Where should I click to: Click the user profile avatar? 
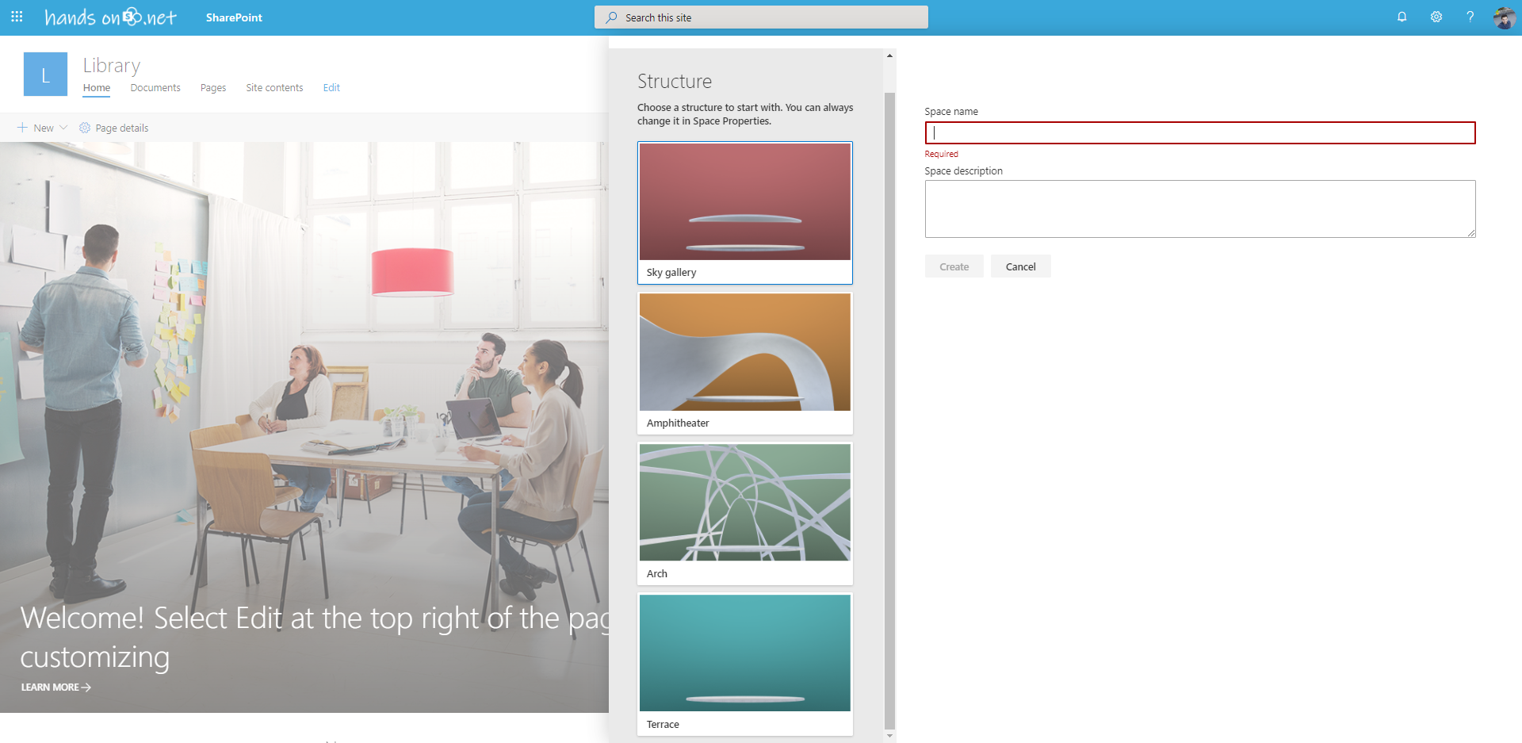click(1504, 17)
